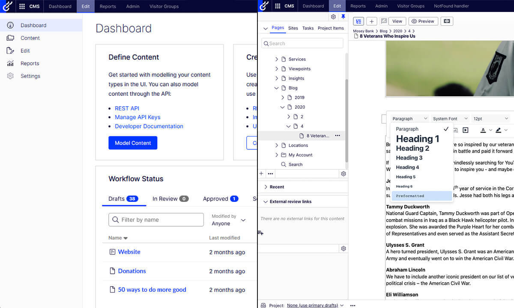
Task: Switch to the Approved workflow tab
Action: coord(221,198)
